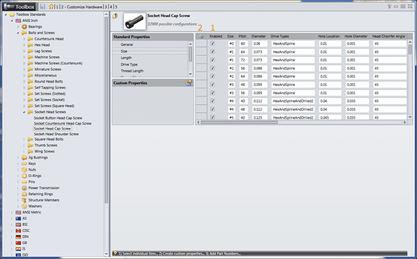Expand the Bearings node
Image resolution: width=417 pixels, height=259 pixels.
[x=18, y=27]
